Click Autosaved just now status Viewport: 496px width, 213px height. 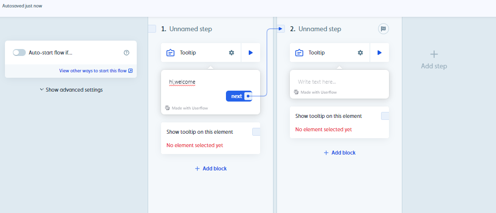click(22, 6)
